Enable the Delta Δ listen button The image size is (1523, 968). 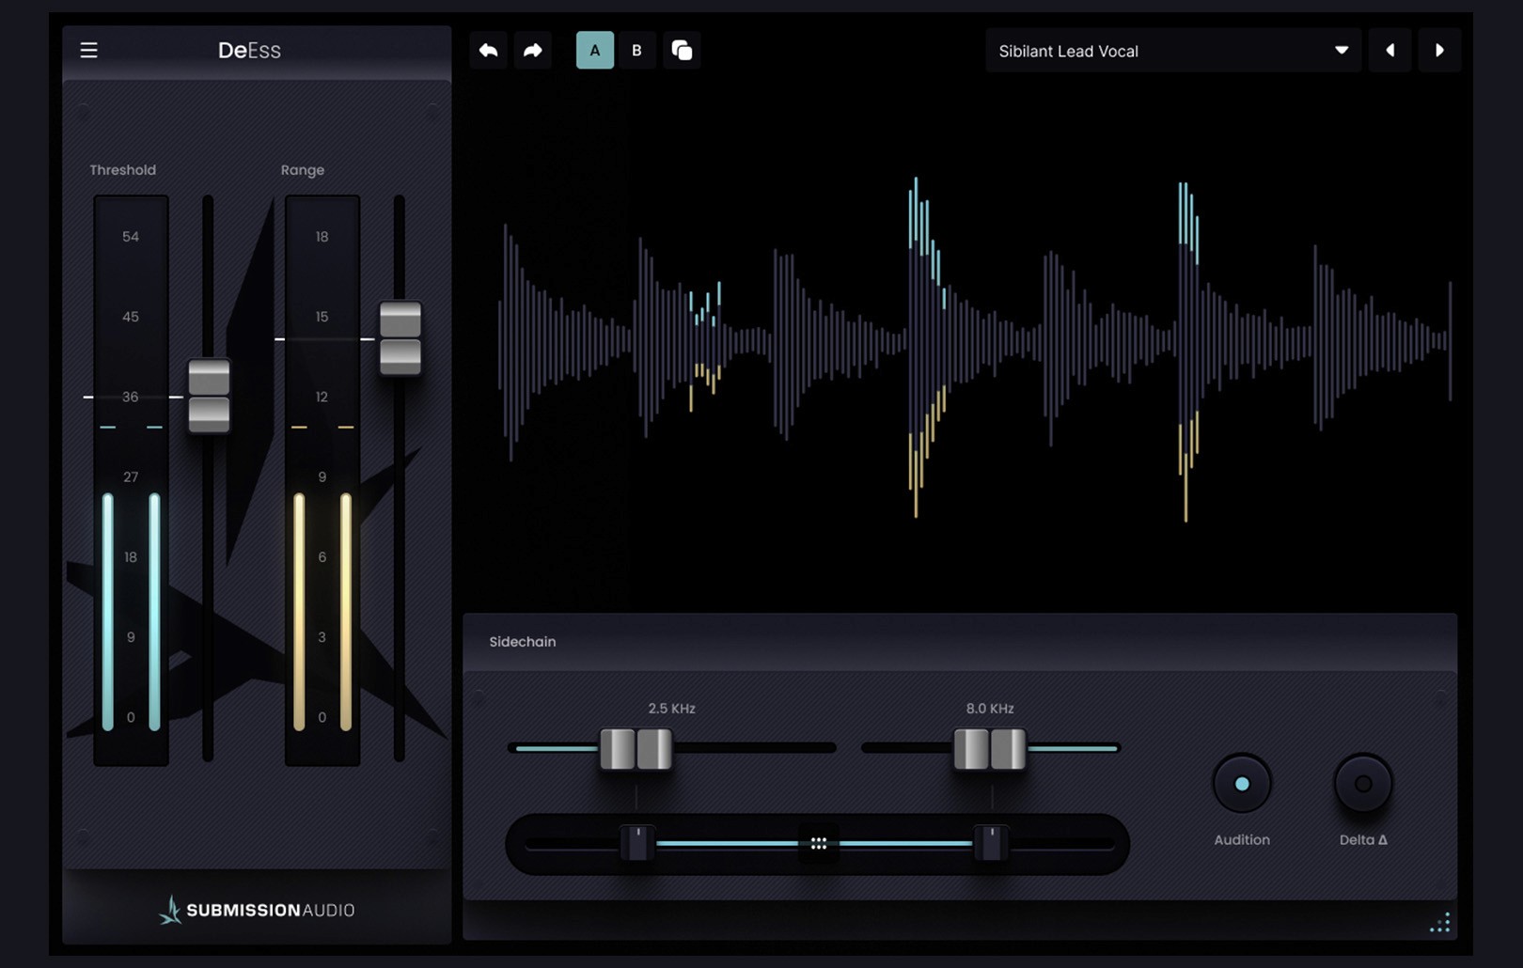click(1362, 783)
